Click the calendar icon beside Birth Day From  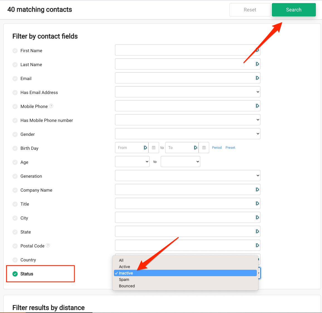pos(154,148)
